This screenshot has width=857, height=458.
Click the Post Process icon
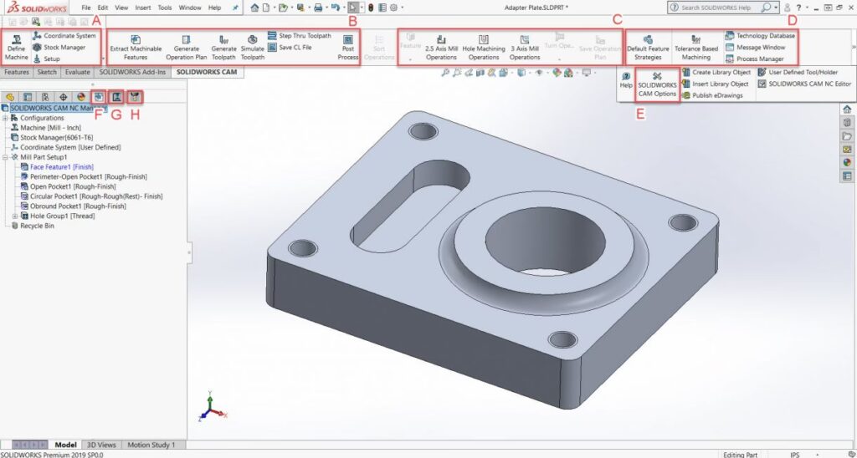point(348,48)
